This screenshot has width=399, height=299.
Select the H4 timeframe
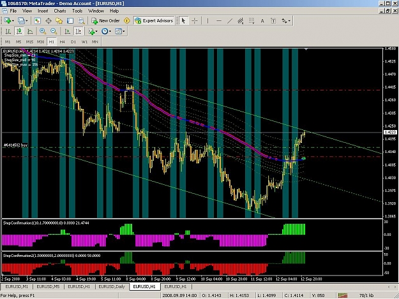(x=63, y=41)
